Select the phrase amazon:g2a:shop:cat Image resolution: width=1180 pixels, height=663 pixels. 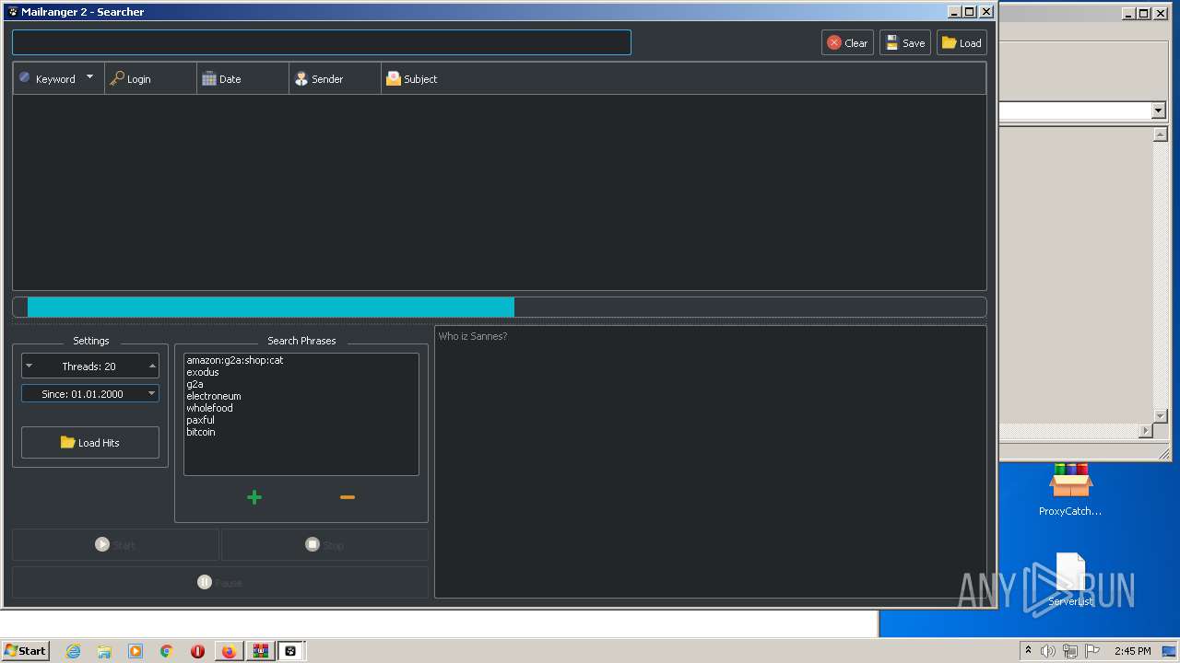234,360
